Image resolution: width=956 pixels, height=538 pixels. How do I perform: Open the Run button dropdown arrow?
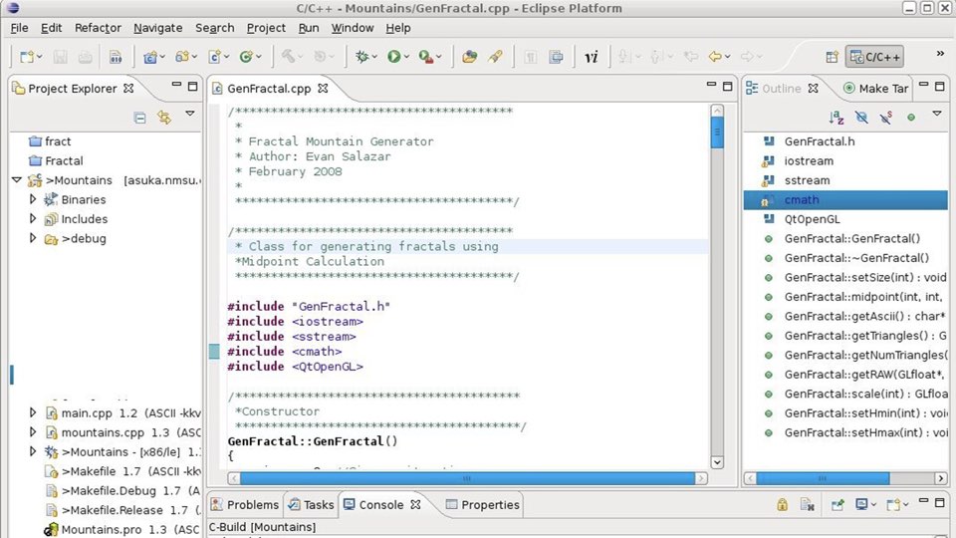tap(406, 57)
